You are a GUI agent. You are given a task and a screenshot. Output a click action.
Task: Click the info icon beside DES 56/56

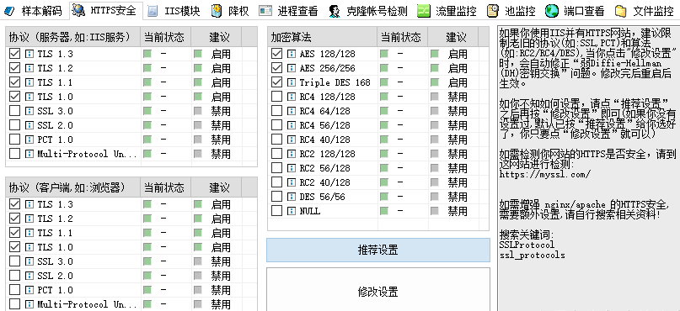pyautogui.click(x=292, y=197)
